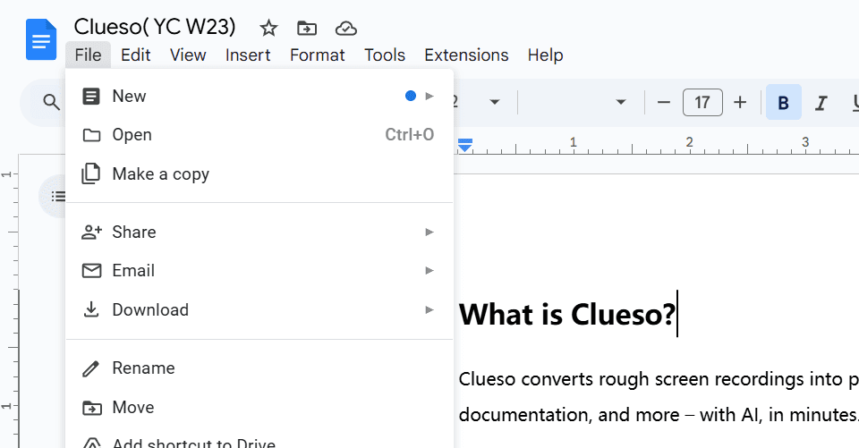The height and width of the screenshot is (448, 859).
Task: Decrease font size with minus button
Action: pos(663,103)
